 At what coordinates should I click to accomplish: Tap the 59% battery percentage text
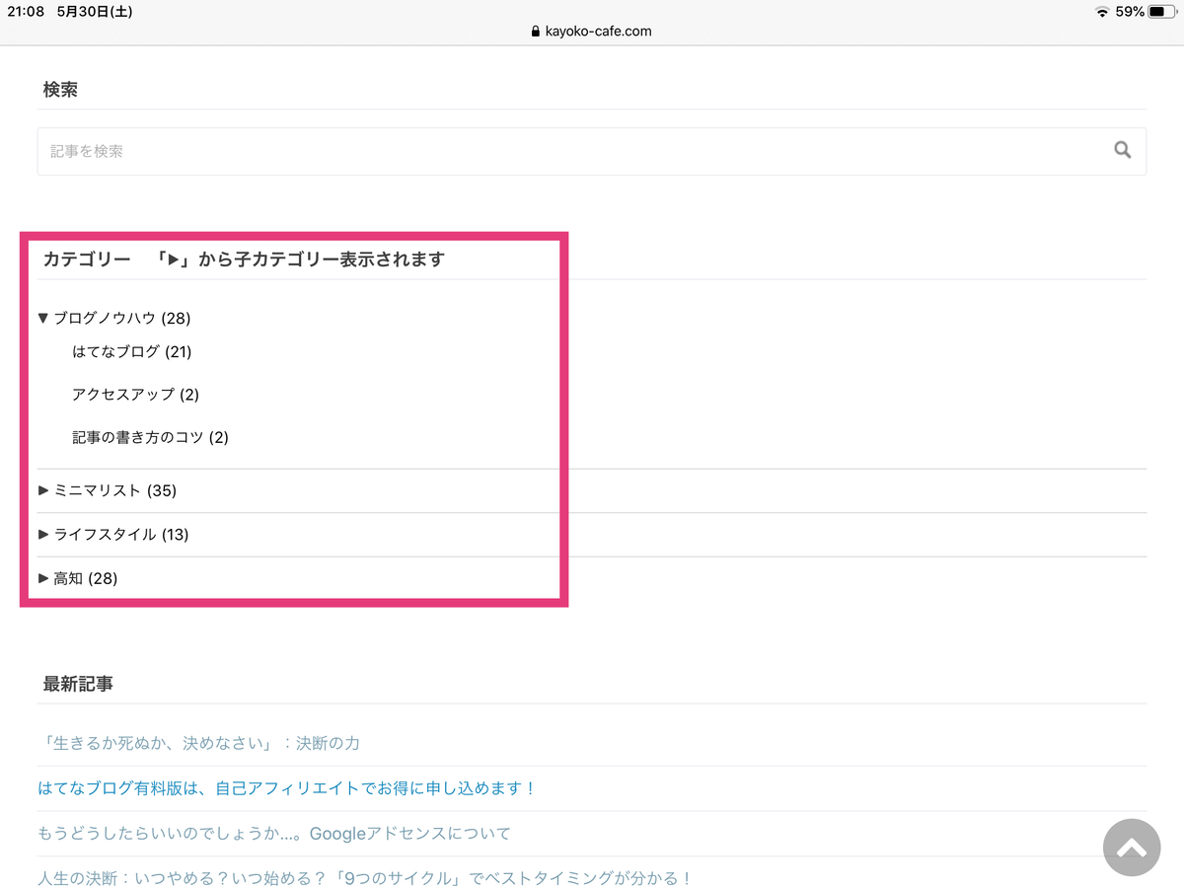tap(1130, 12)
